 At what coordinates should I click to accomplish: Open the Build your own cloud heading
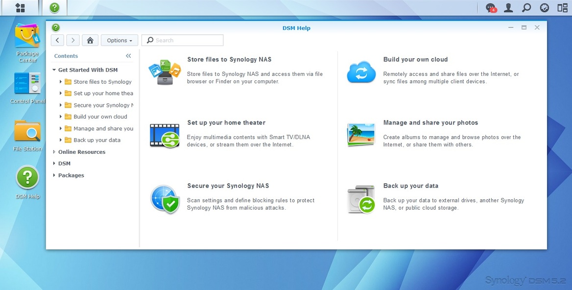[415, 59]
